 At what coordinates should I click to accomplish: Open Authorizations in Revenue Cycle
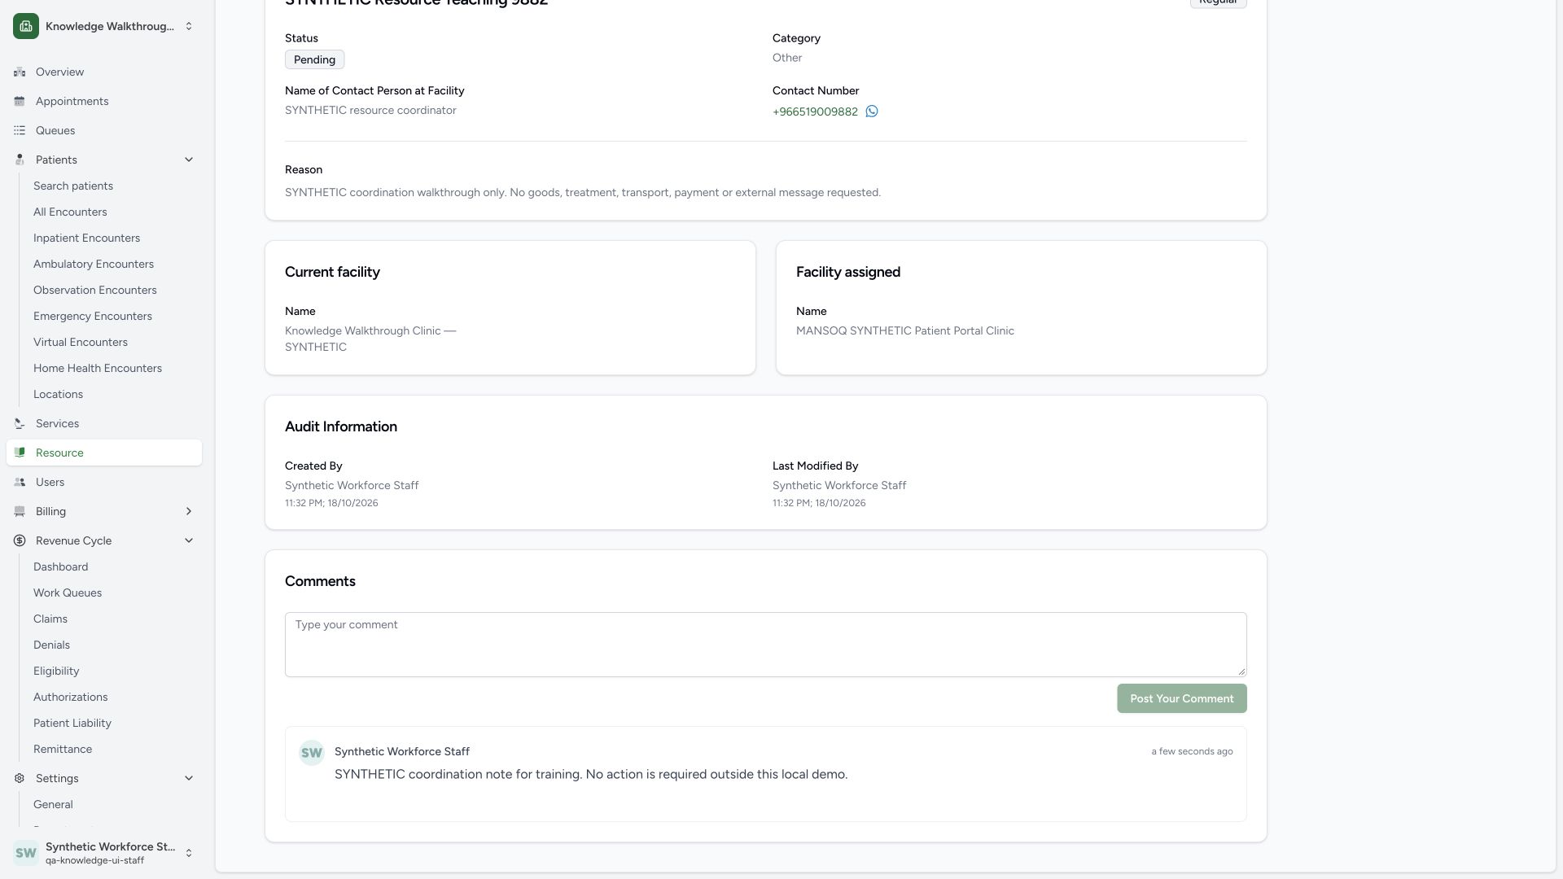coord(70,697)
